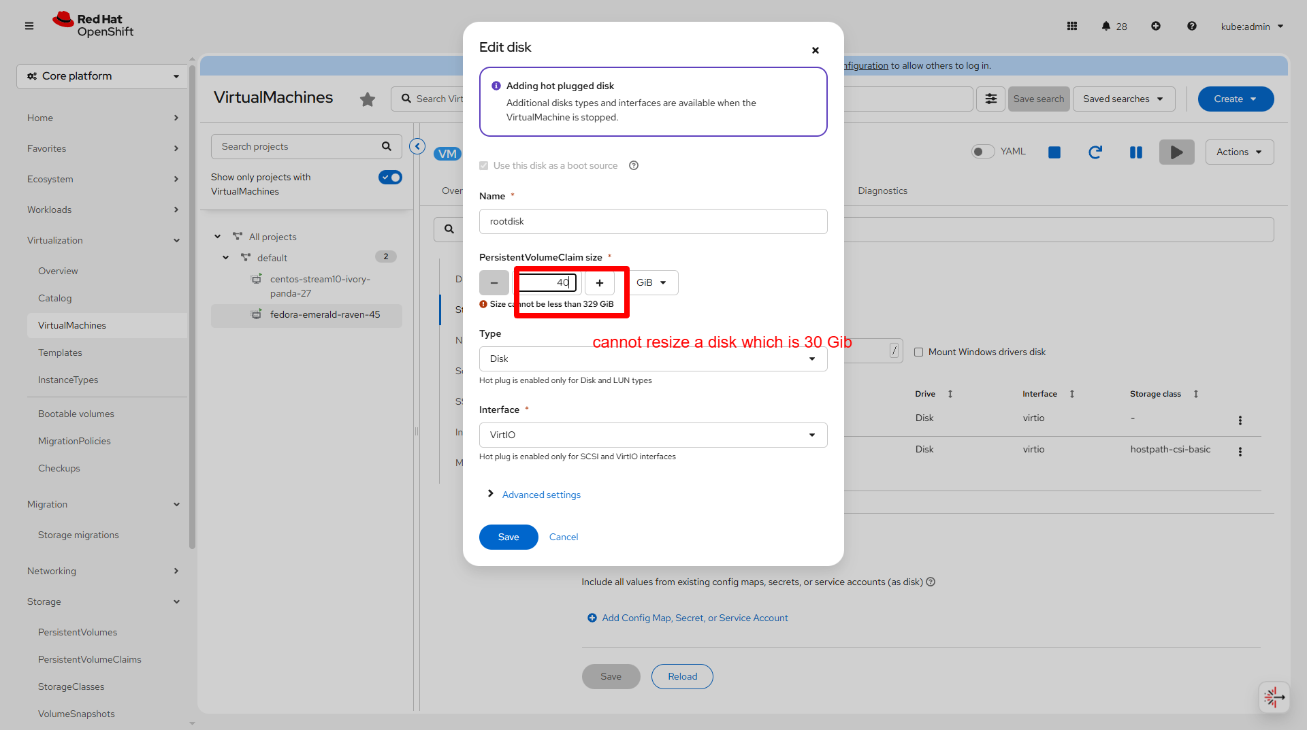This screenshot has width=1307, height=730.
Task: Collapse the projects tree panel
Action: [417, 146]
